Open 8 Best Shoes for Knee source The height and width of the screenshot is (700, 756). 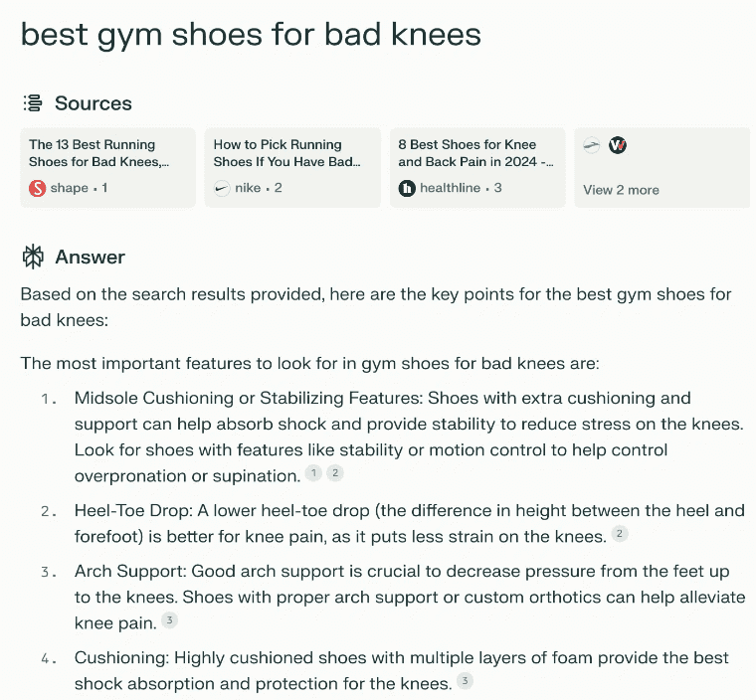click(477, 167)
